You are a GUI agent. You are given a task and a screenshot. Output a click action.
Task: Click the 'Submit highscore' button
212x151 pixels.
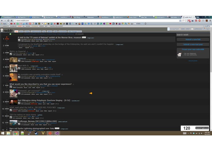coord(202,128)
